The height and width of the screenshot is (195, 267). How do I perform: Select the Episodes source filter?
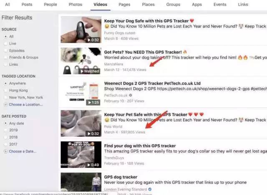click(x=5, y=50)
